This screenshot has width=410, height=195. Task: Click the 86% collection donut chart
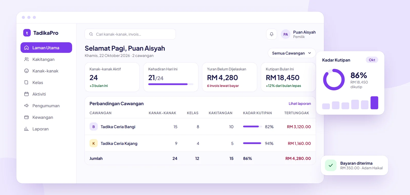coord(334,80)
